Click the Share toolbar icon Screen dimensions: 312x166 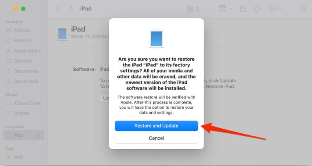(x=243, y=9)
